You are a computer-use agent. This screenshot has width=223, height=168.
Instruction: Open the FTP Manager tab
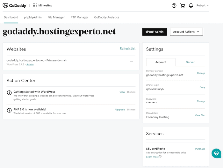(x=79, y=17)
